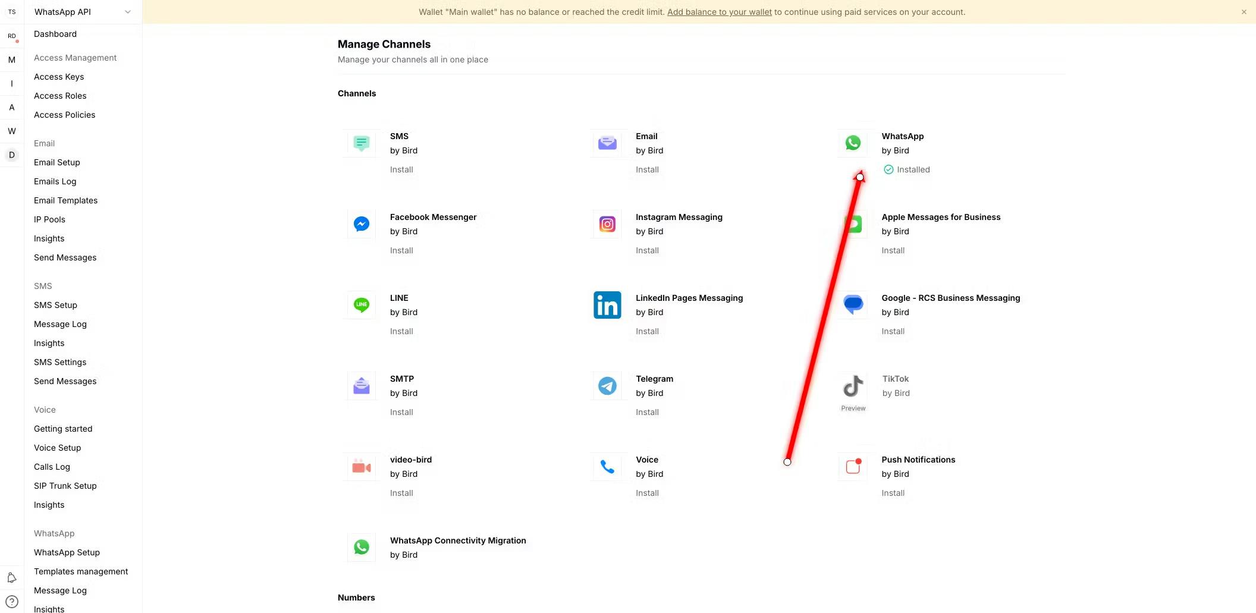Open SIP Trunk Setup page
1256x613 pixels.
click(65, 486)
